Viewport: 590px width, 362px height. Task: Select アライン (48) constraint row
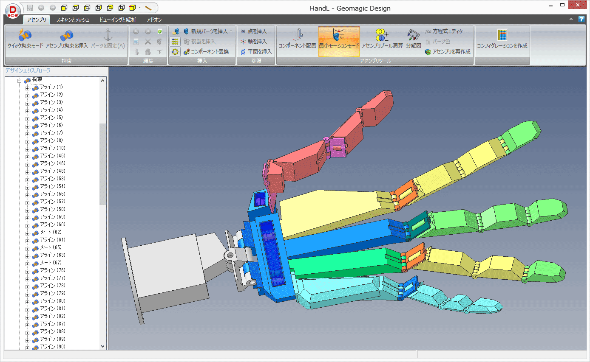click(53, 171)
